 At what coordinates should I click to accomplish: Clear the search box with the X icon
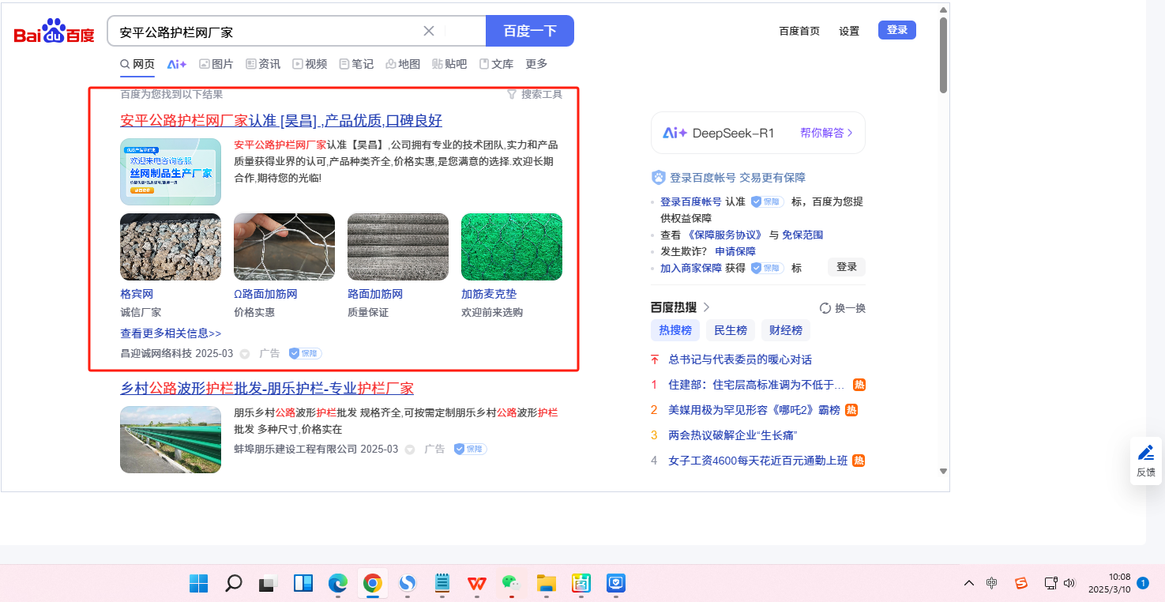(429, 31)
